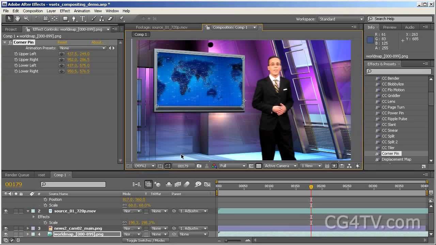Hide the news2_cam02_main.png layer
The width and height of the screenshot is (436, 245).
(x=6, y=228)
